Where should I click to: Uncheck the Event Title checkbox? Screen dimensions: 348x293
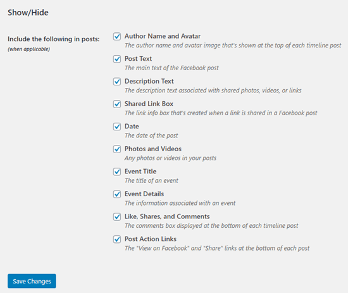[x=117, y=171]
